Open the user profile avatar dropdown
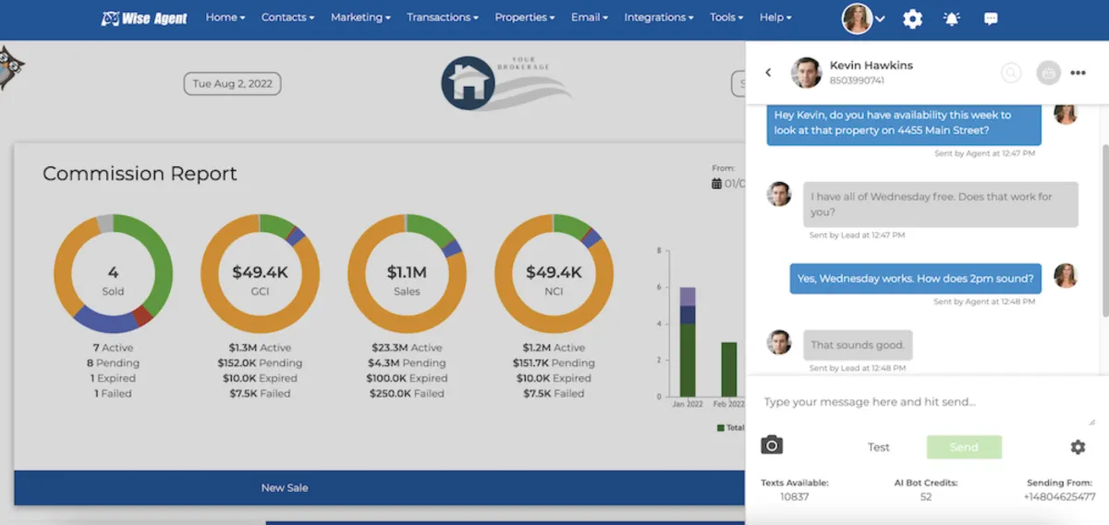The height and width of the screenshot is (525, 1109). point(863,18)
